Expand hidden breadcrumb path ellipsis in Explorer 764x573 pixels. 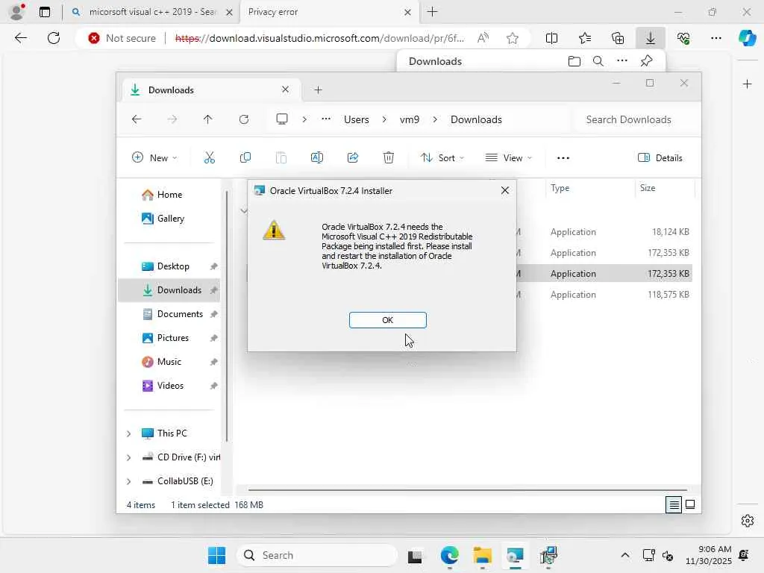[x=326, y=119]
